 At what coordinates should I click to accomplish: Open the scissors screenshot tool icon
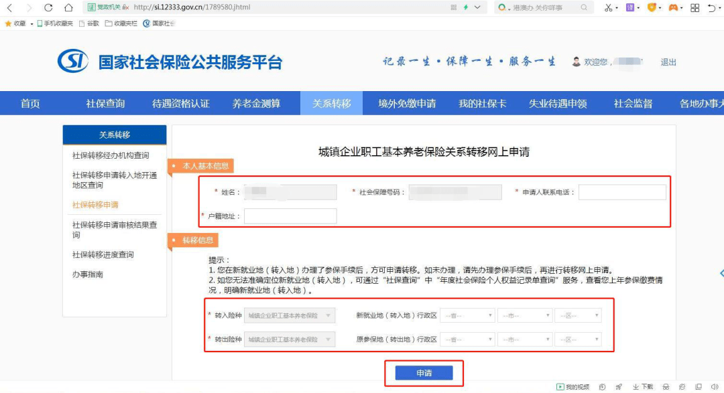coord(608,7)
